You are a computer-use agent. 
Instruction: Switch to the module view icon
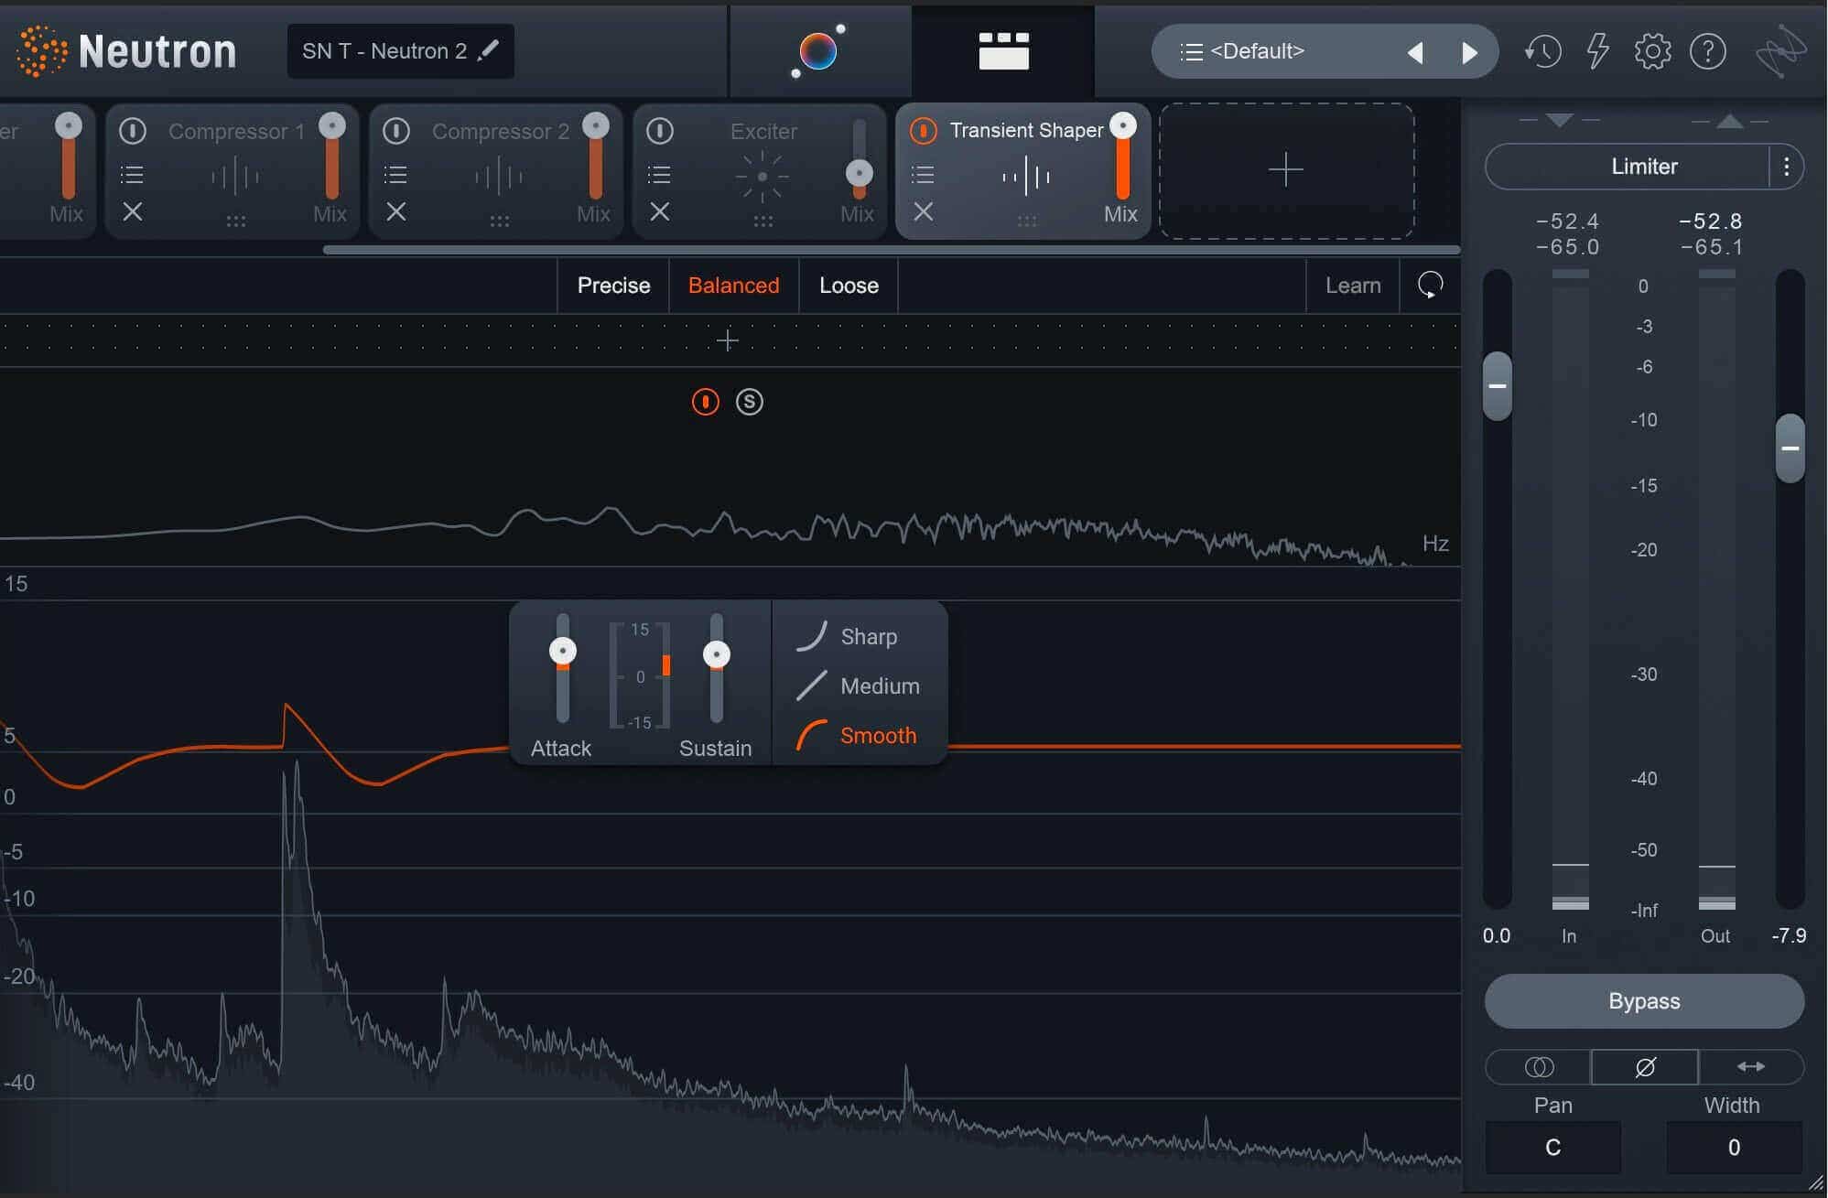pos(1003,51)
